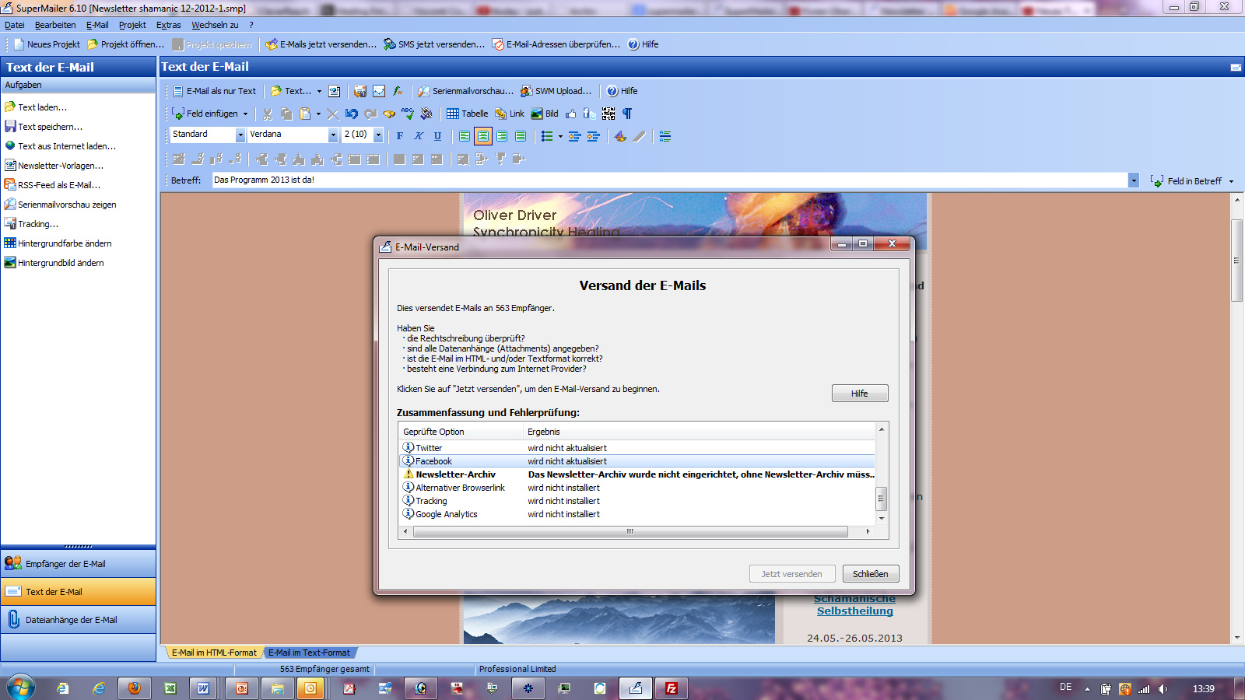The image size is (1245, 700).
Task: Click Text aus Internet laden globe entry
Action: pyautogui.click(x=60, y=146)
